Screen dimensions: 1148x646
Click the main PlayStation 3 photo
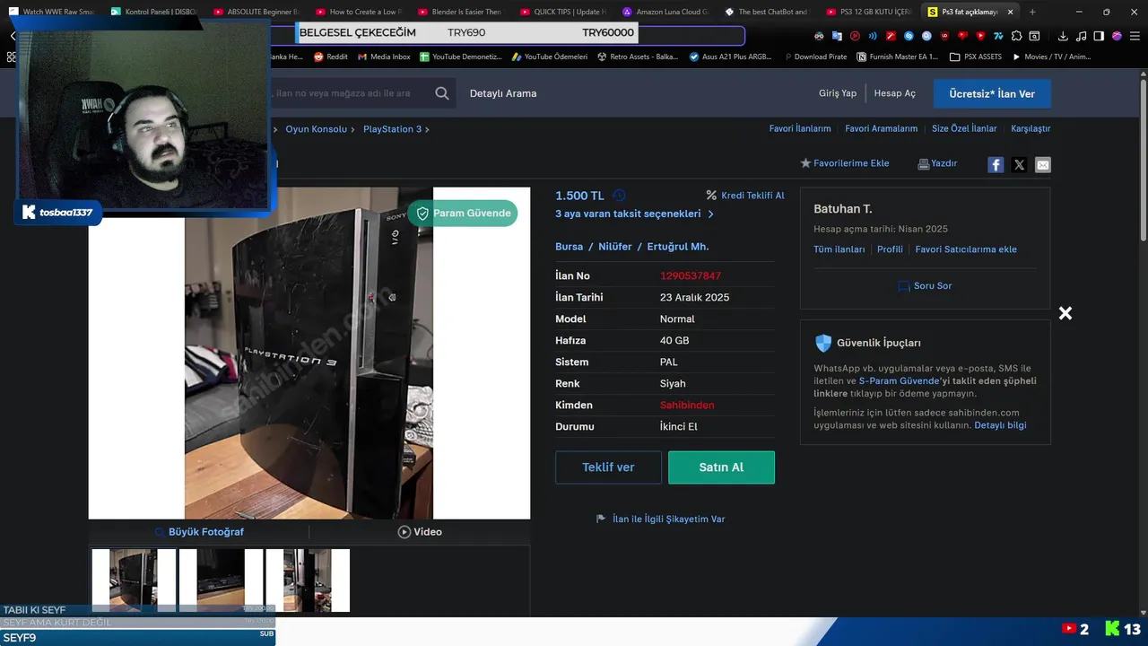pos(309,353)
